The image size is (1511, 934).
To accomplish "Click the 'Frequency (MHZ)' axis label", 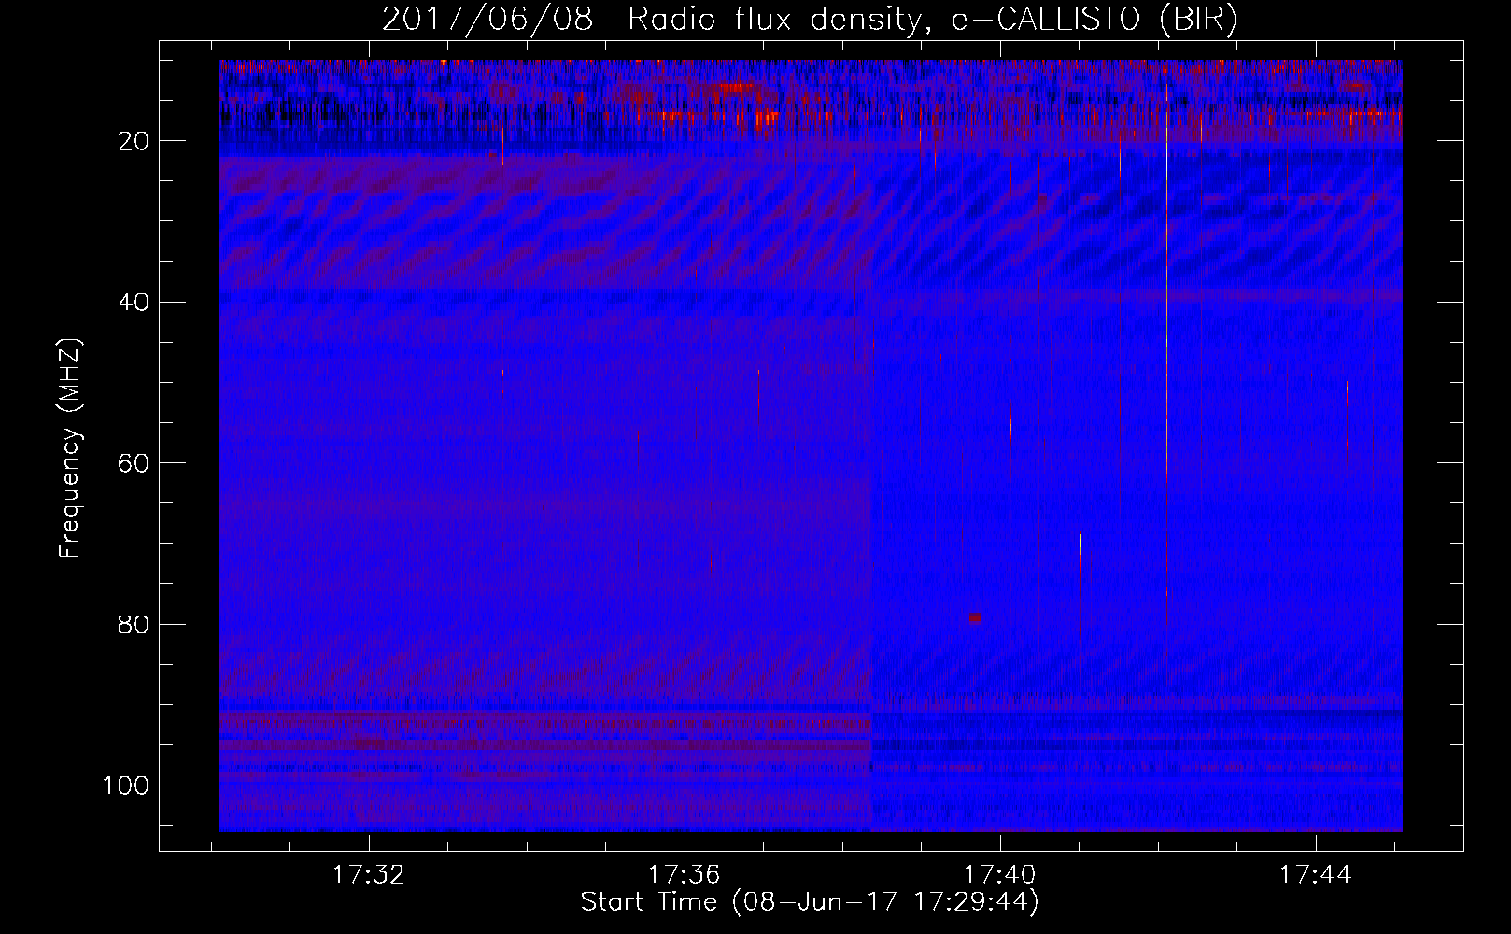I will coord(70,448).
